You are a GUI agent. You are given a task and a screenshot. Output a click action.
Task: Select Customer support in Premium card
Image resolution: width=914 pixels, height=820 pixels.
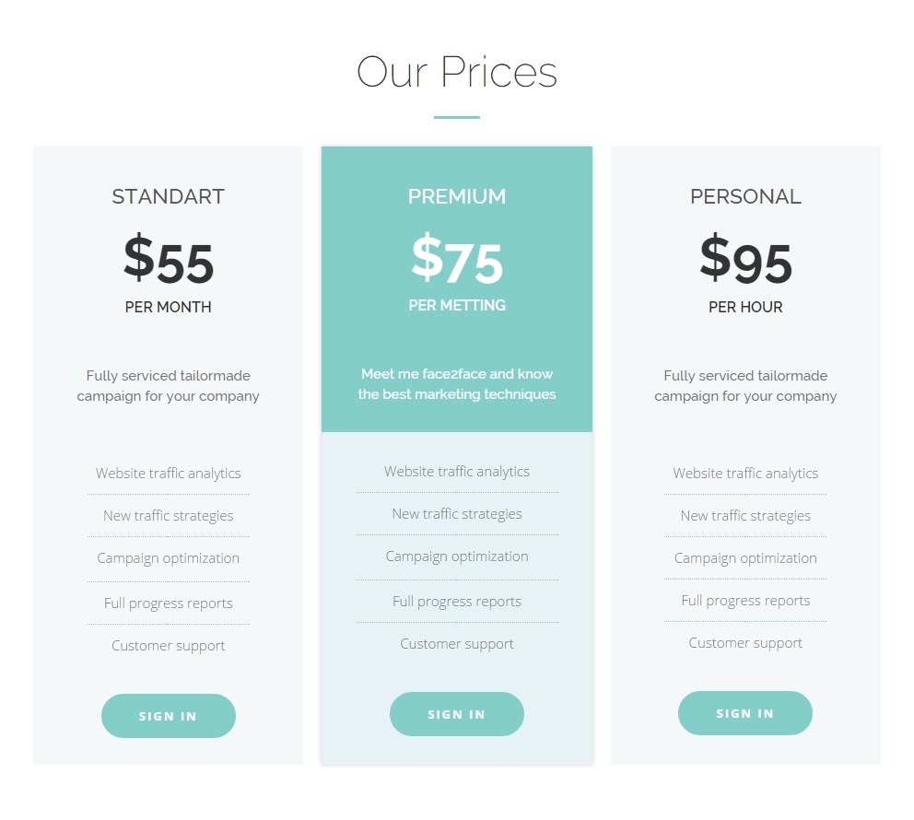(x=457, y=644)
